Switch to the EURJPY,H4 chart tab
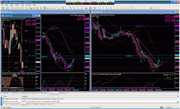Screen dimensions: 180x109 63,93
